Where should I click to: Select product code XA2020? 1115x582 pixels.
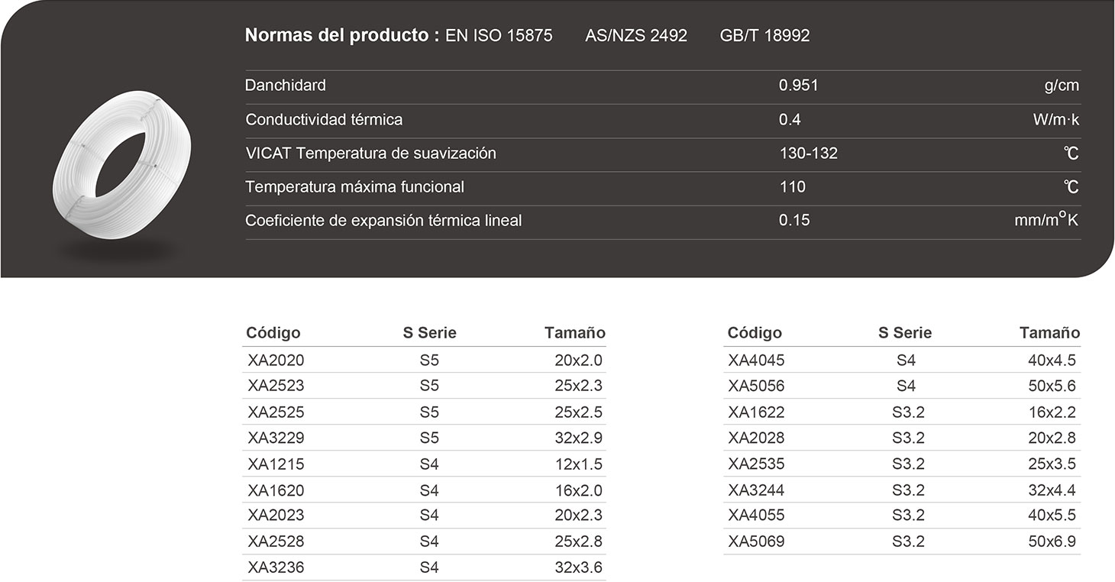[x=276, y=361]
